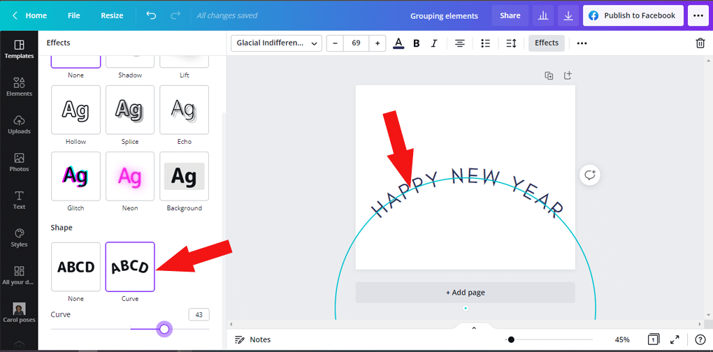This screenshot has height=352, width=713.
Task: Select the None shape option
Action: pos(76,267)
